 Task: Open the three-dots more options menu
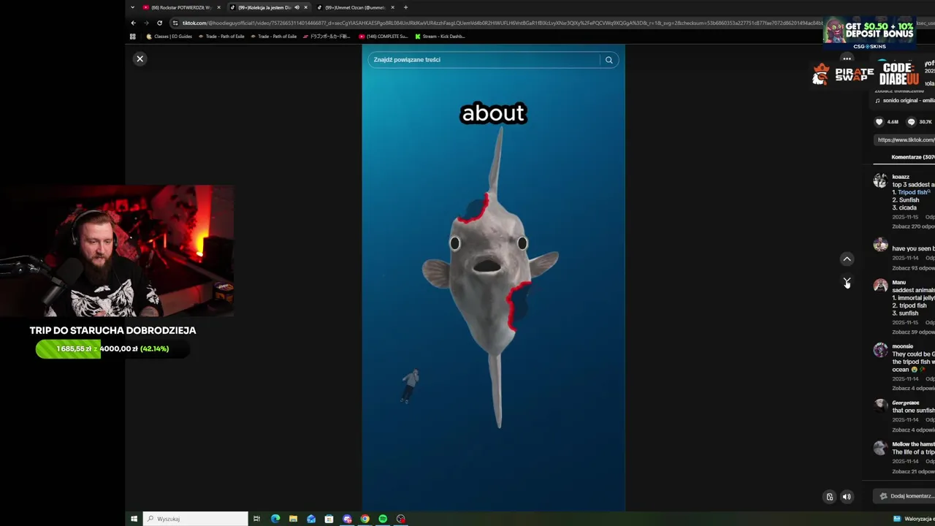point(847,58)
